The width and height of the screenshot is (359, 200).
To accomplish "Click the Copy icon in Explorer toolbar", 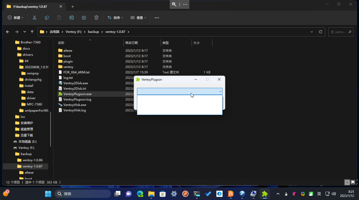I will click(x=47, y=18).
